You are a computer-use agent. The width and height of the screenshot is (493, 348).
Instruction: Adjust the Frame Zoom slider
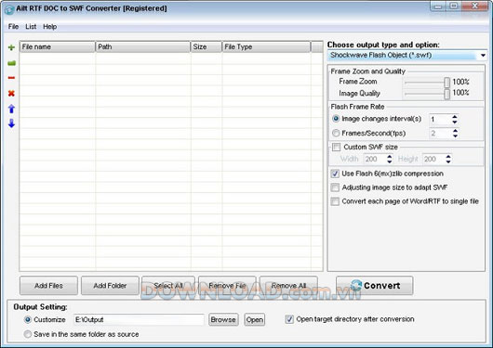click(446, 83)
